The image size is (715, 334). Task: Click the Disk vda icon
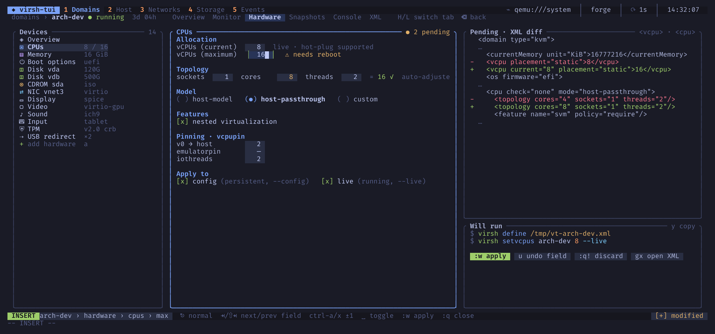21,70
